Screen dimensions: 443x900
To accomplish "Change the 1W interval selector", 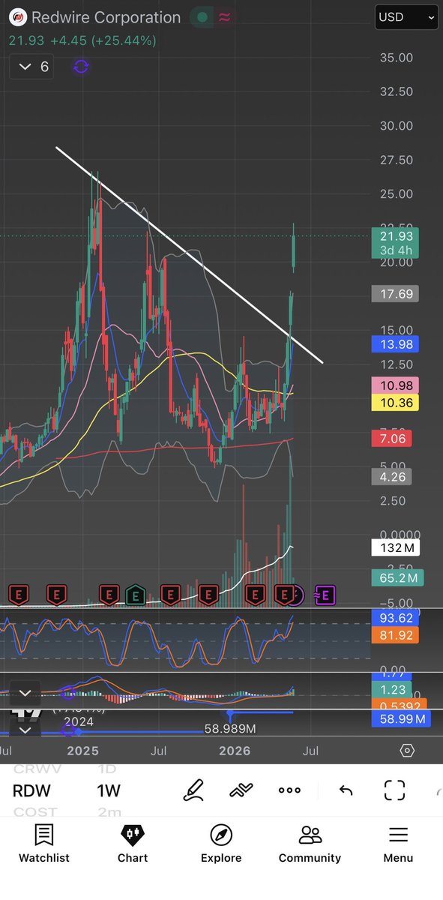I will 109,790.
